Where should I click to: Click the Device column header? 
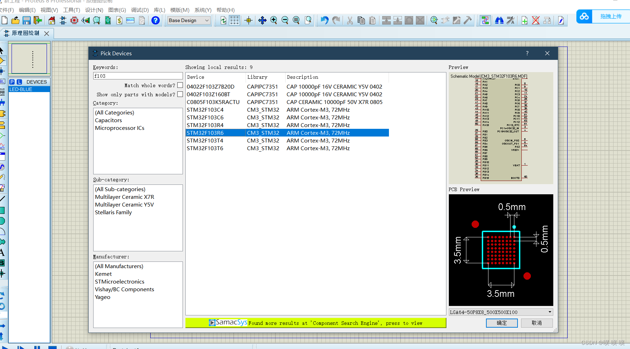(x=215, y=77)
